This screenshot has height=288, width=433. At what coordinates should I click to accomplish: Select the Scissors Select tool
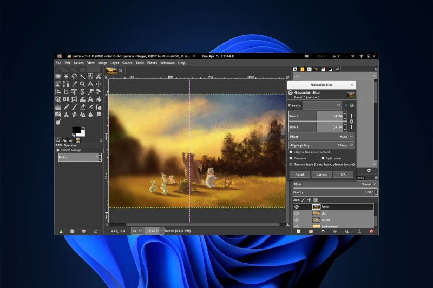[99, 76]
